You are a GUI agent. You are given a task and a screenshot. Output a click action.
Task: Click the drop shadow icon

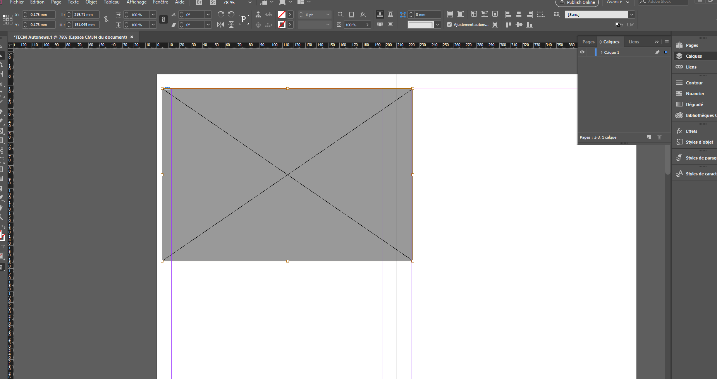tap(351, 14)
